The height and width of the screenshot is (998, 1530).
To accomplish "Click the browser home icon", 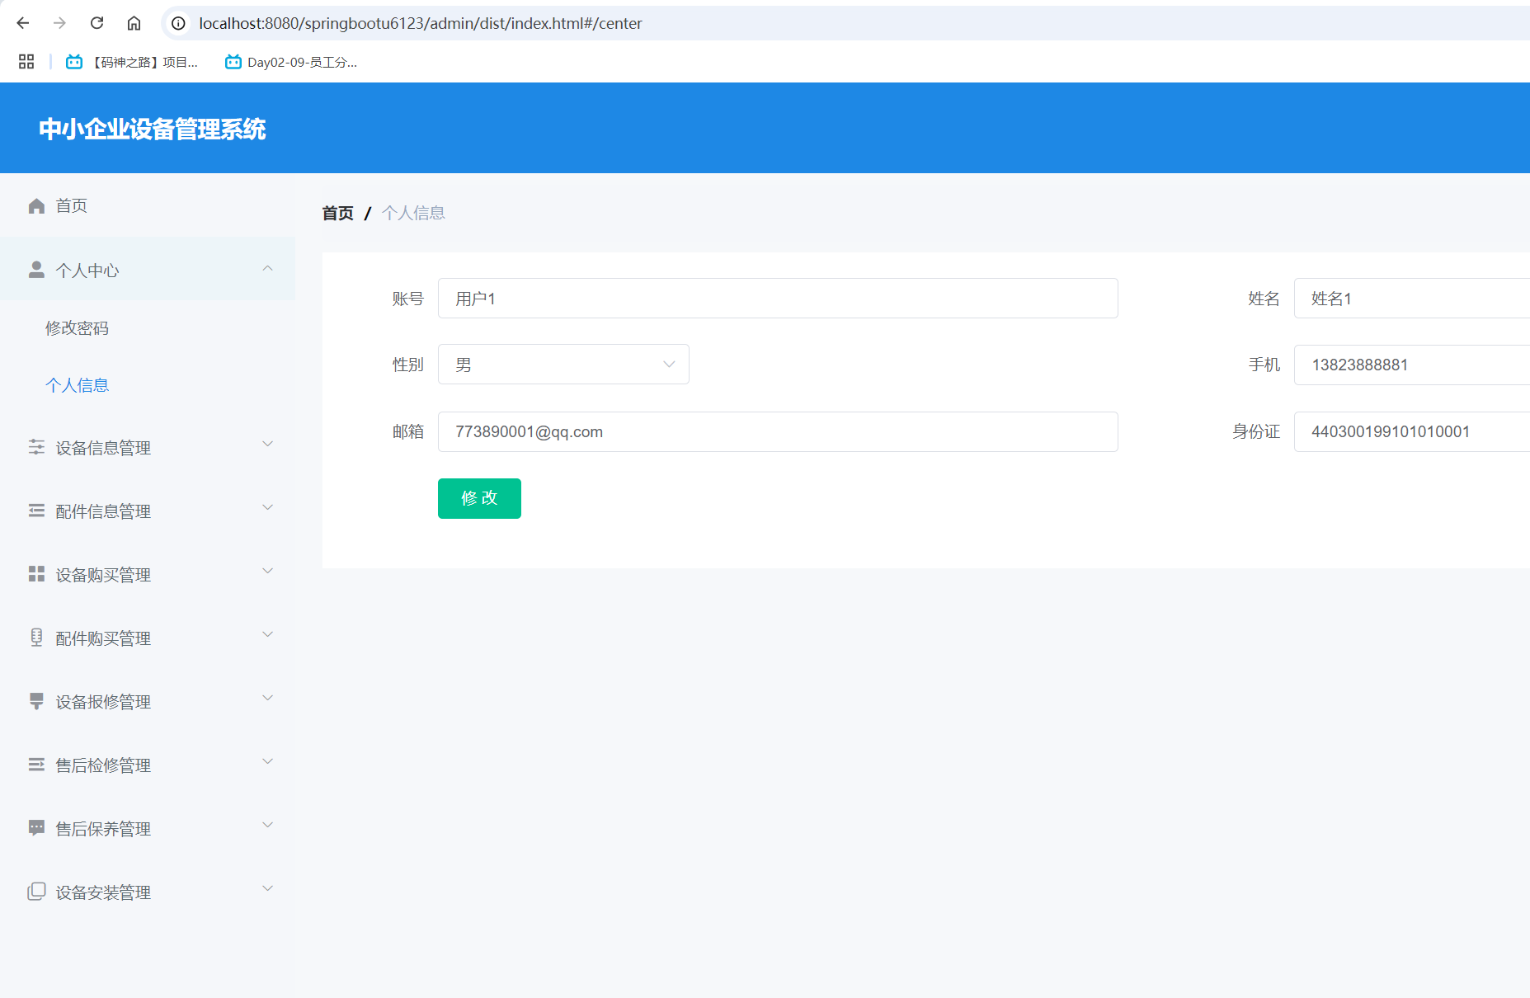I will coord(134,23).
